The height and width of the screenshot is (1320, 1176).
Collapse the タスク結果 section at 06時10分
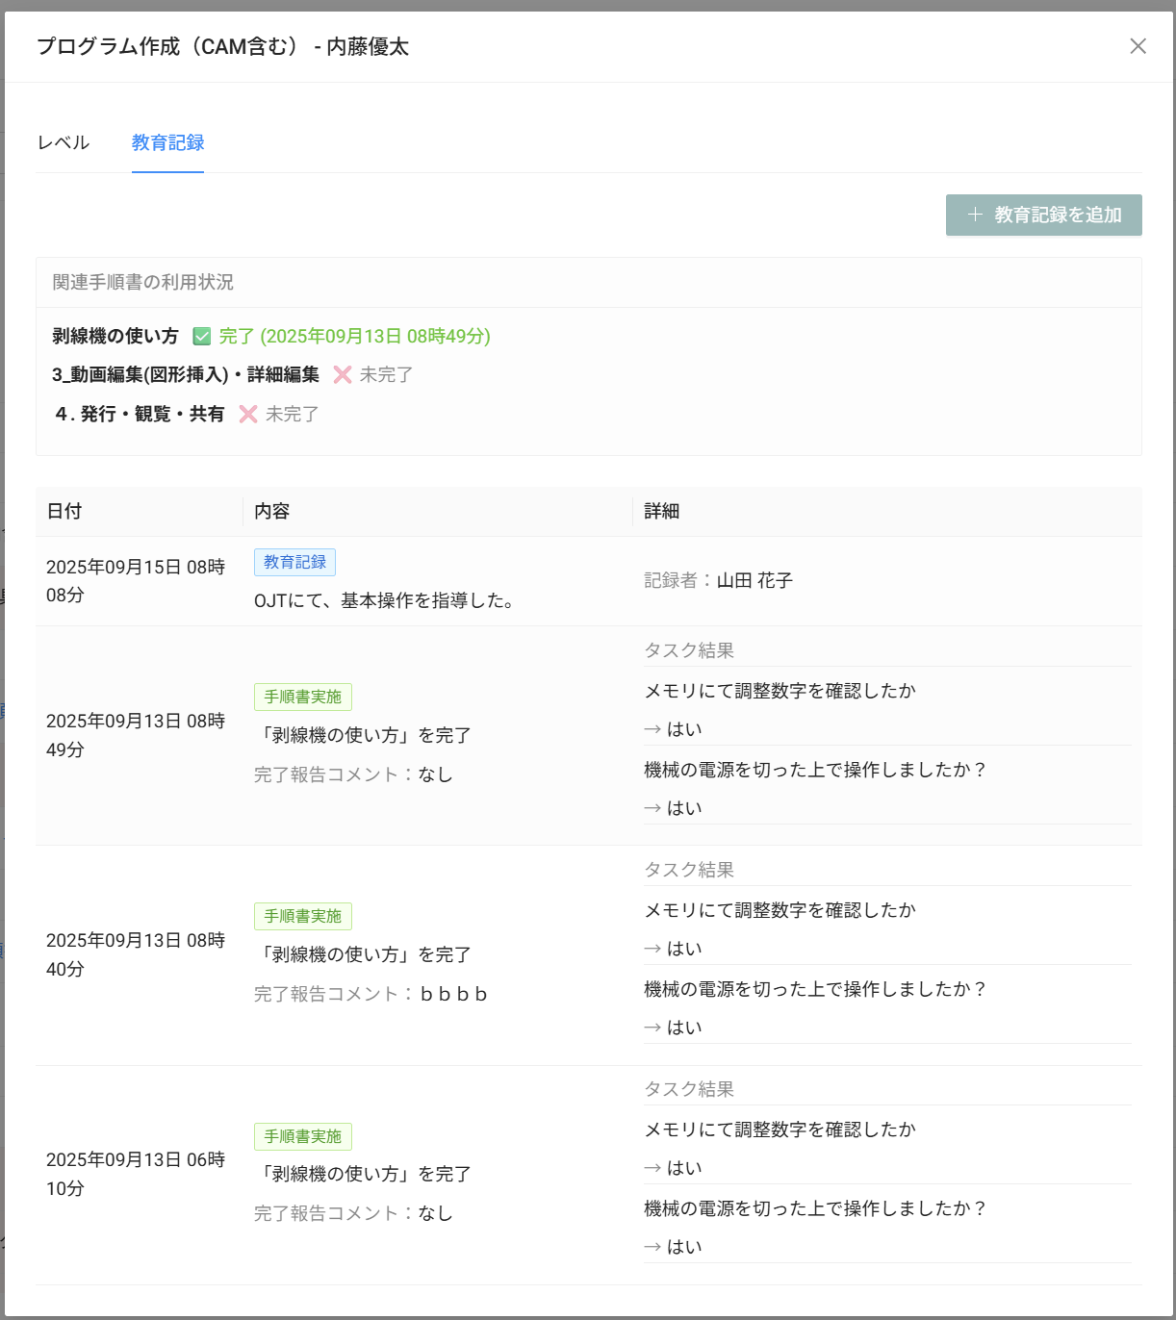tap(688, 1088)
